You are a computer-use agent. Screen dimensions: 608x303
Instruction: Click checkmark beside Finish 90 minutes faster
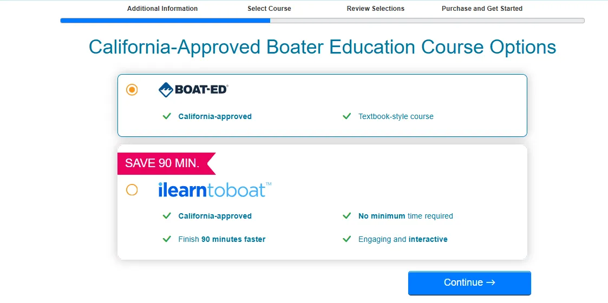pos(167,239)
